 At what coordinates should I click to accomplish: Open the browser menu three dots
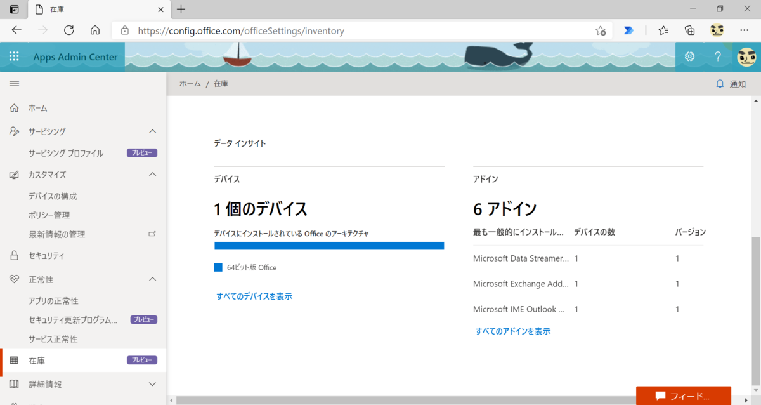pos(745,30)
